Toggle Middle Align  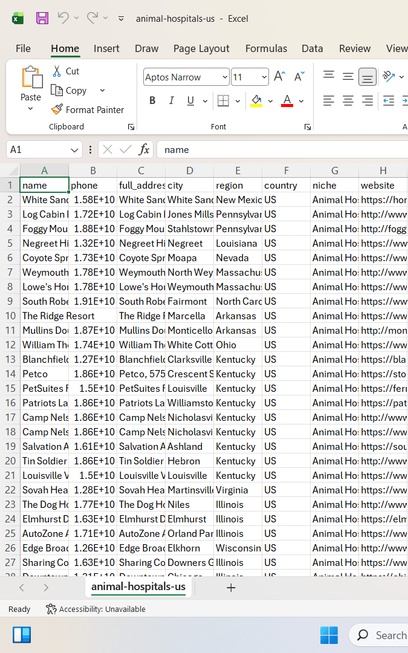point(348,76)
